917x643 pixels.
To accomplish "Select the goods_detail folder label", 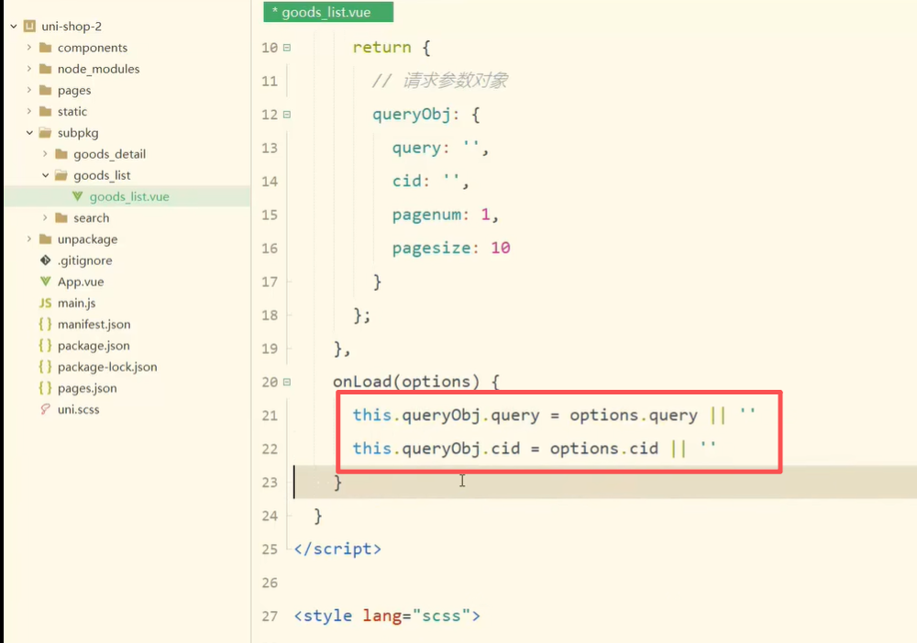I will [109, 154].
